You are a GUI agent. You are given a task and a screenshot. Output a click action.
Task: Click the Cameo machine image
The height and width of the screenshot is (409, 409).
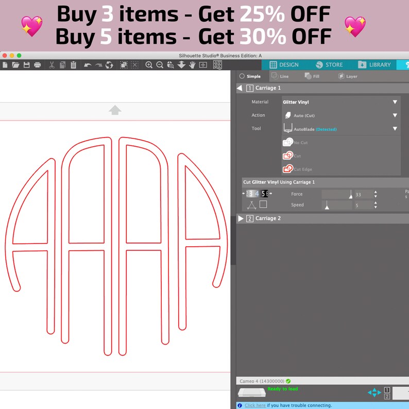coord(252,393)
